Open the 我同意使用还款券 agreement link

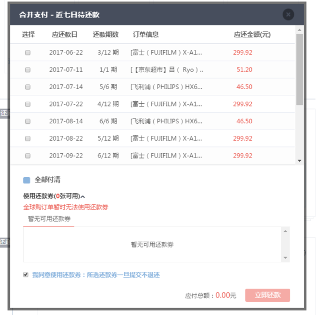tap(96, 274)
